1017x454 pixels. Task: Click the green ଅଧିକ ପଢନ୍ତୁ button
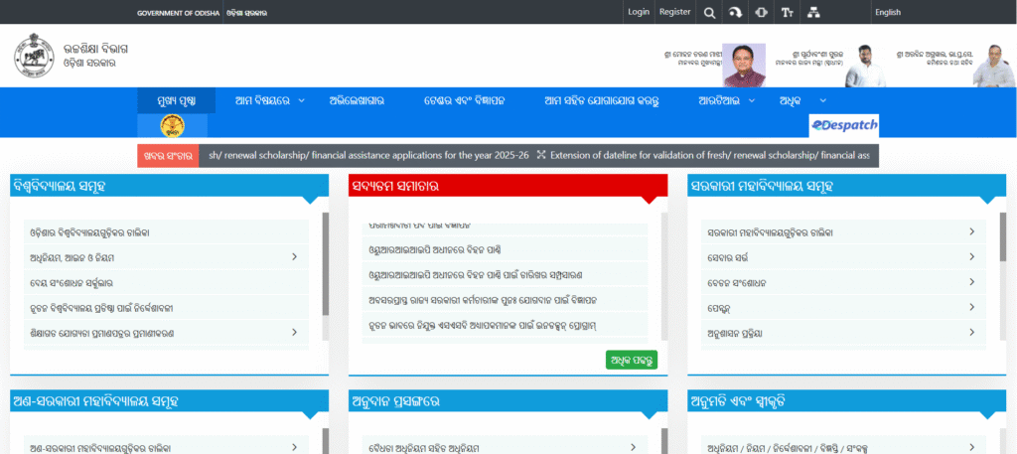631,360
